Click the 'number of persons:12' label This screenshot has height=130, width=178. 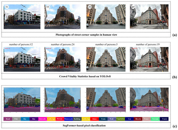[x=21, y=44]
